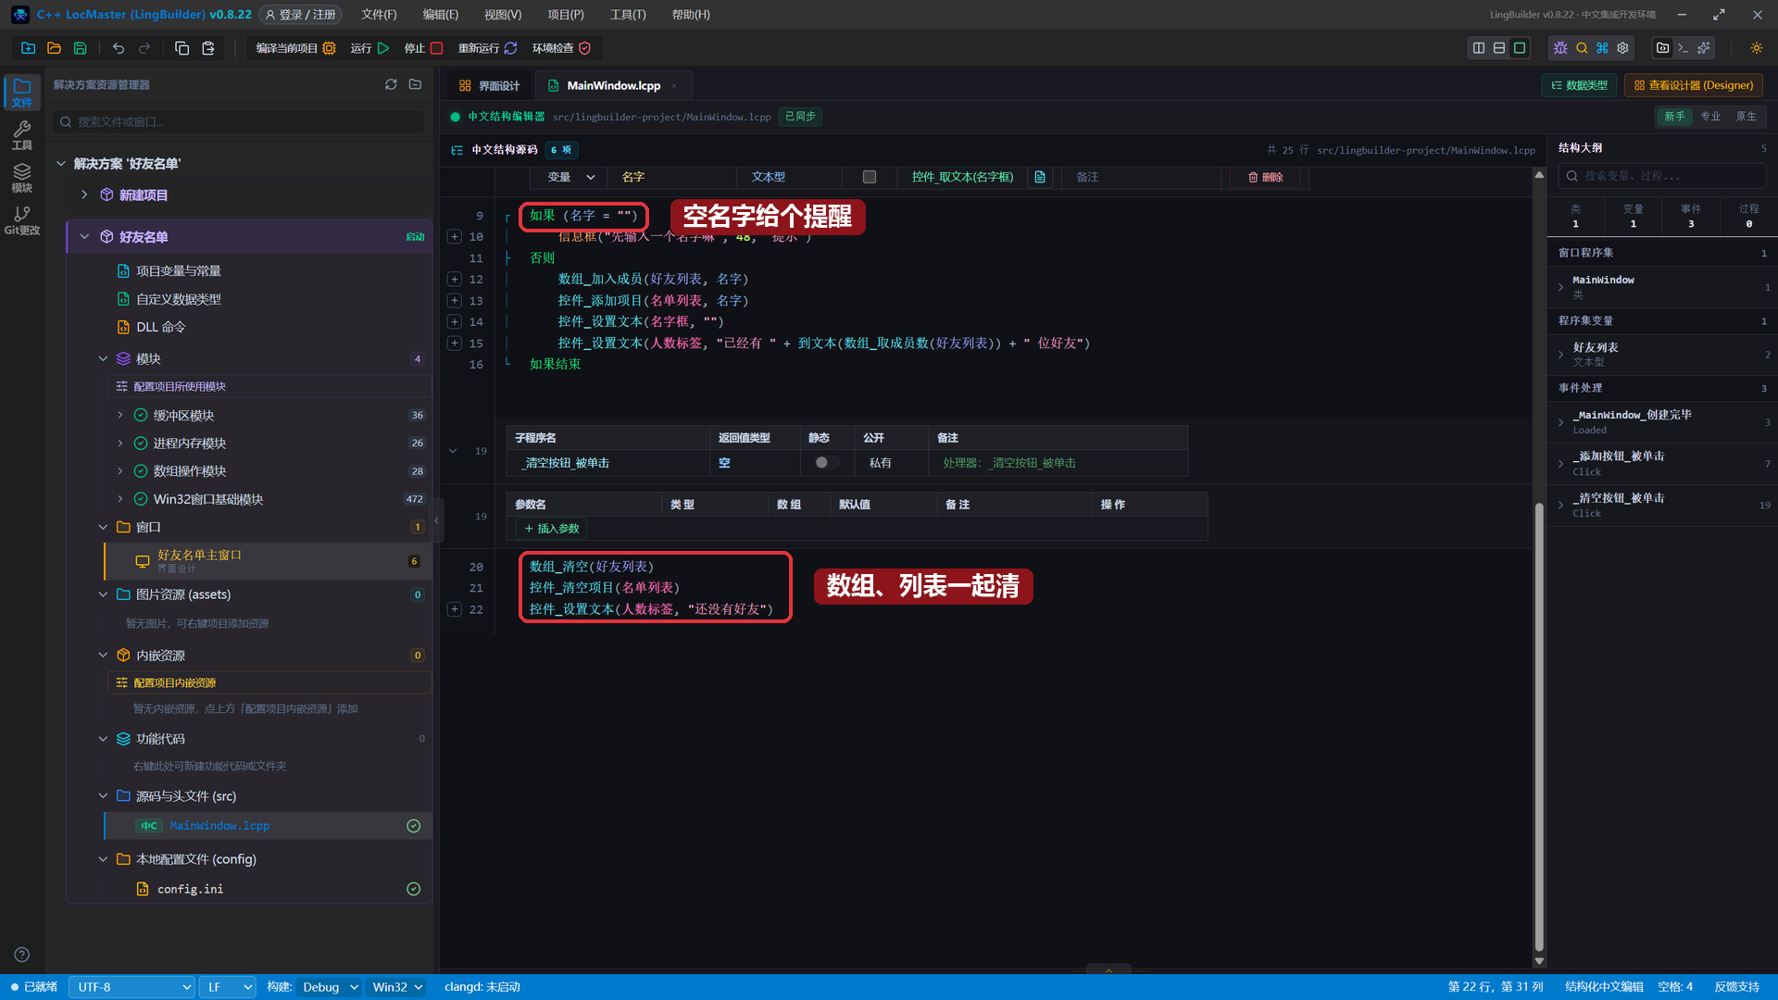Expand the 缓冲区模块 tree node
1778x1000 pixels.
(x=120, y=416)
